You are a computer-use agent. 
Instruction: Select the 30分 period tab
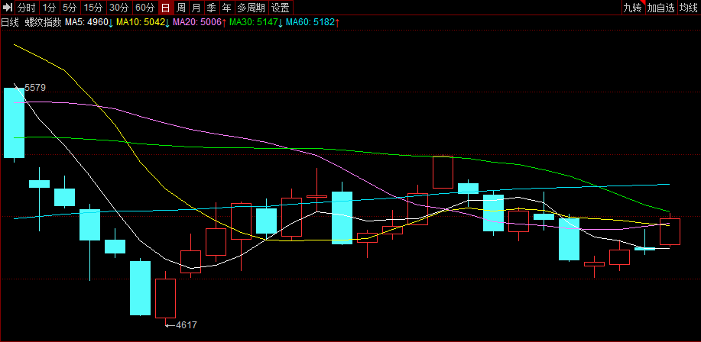119,7
